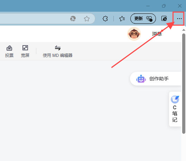Viewport: 186px width, 161px height.
Task: Add page to favorites star icon
Action: [87, 19]
